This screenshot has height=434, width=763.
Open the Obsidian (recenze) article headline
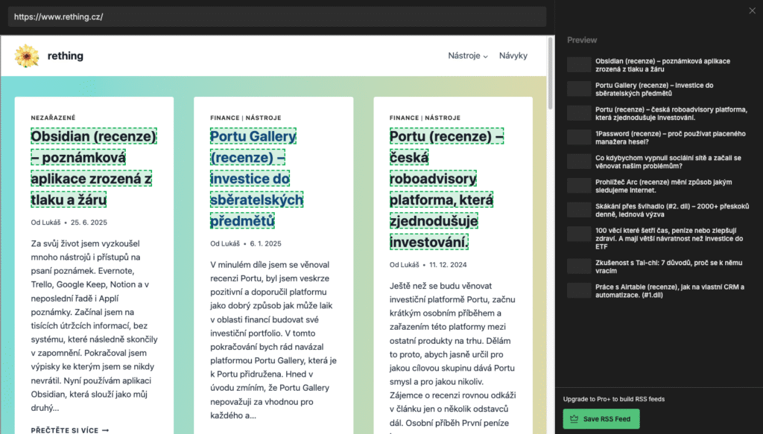(x=93, y=167)
